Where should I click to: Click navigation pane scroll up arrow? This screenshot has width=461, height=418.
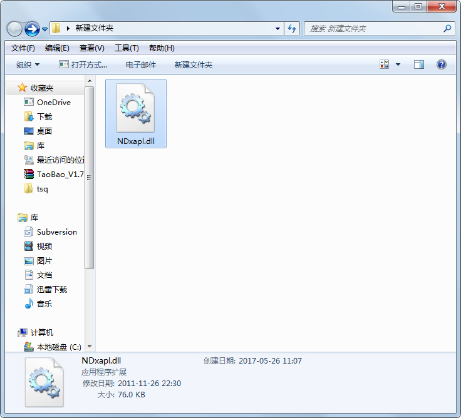click(x=90, y=81)
